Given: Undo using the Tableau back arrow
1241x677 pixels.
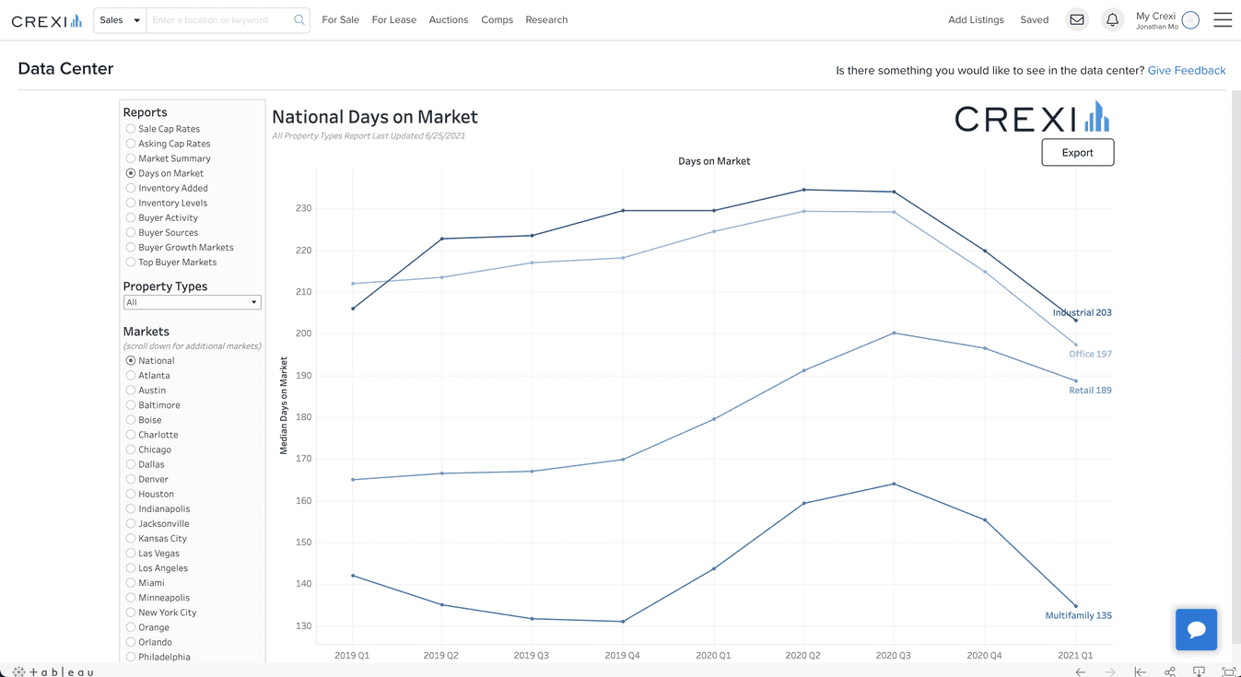Looking at the screenshot, I should pyautogui.click(x=1080, y=671).
